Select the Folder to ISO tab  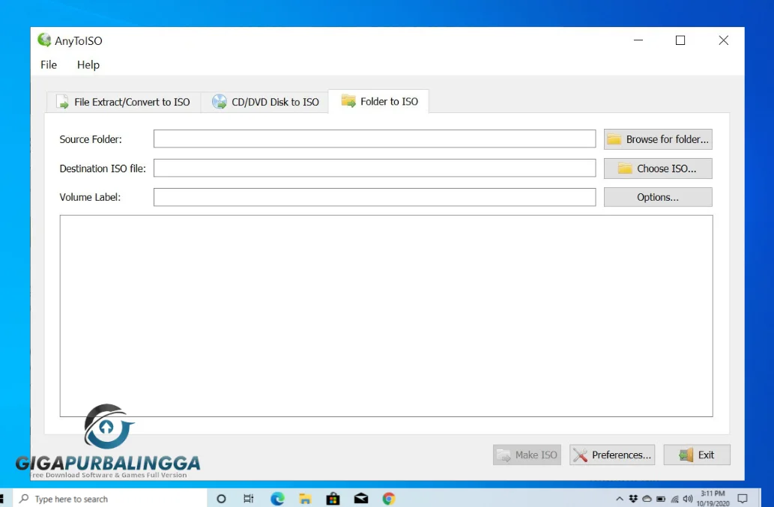coord(379,101)
